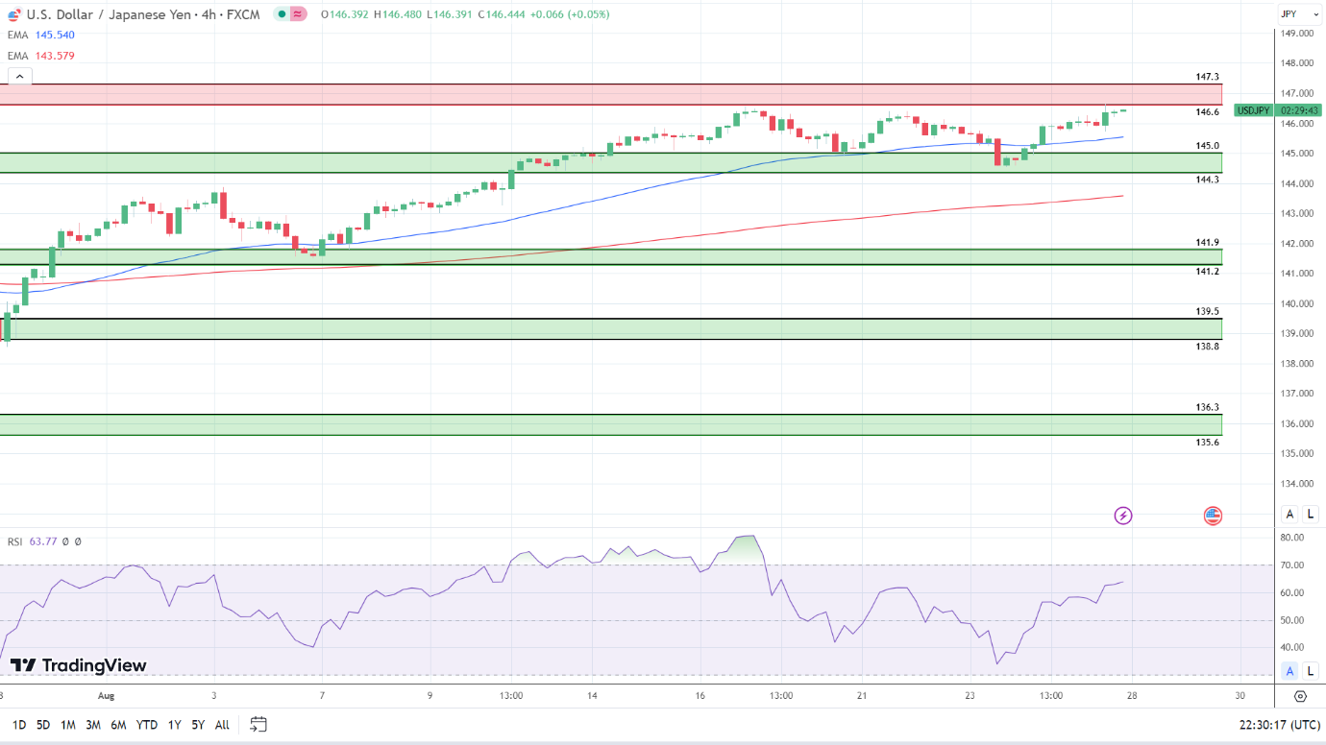
Task: Click the green market status dot
Action: [x=281, y=14]
